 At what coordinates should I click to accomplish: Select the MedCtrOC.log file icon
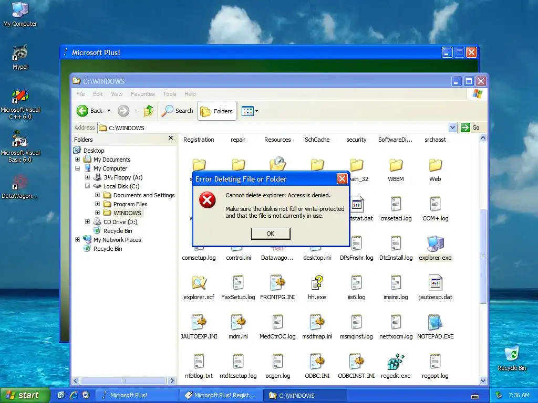click(x=277, y=323)
